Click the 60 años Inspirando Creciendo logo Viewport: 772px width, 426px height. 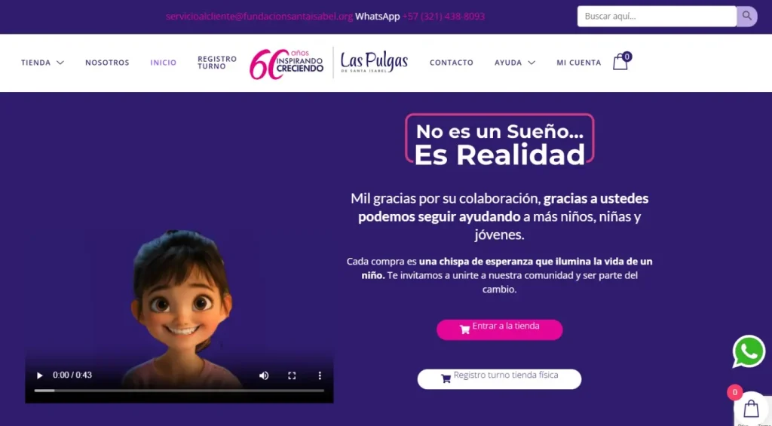tap(286, 64)
